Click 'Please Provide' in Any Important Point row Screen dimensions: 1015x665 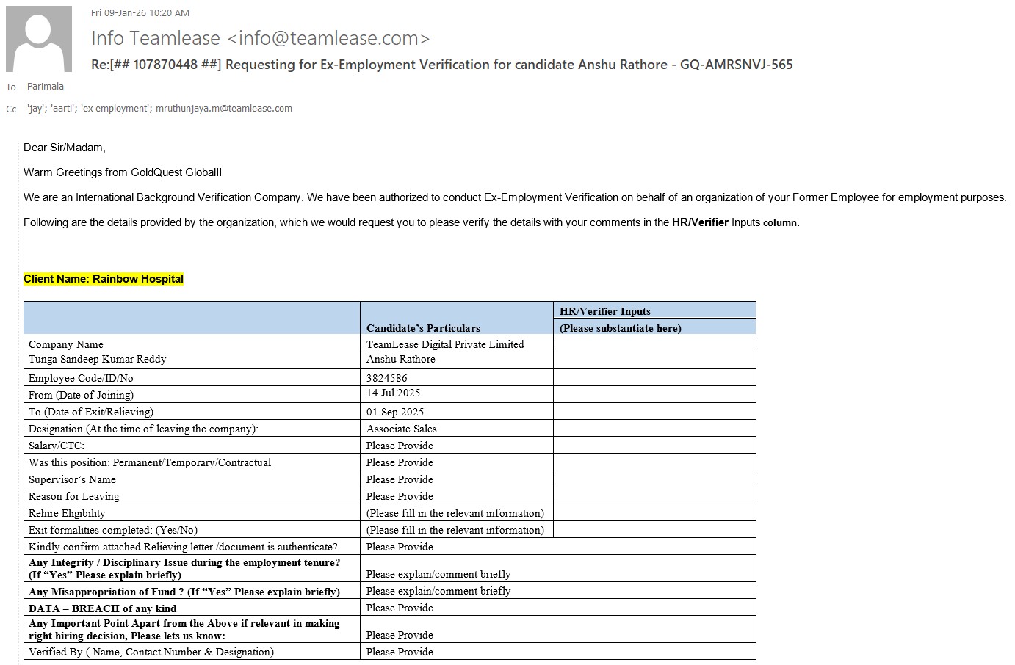pos(400,635)
